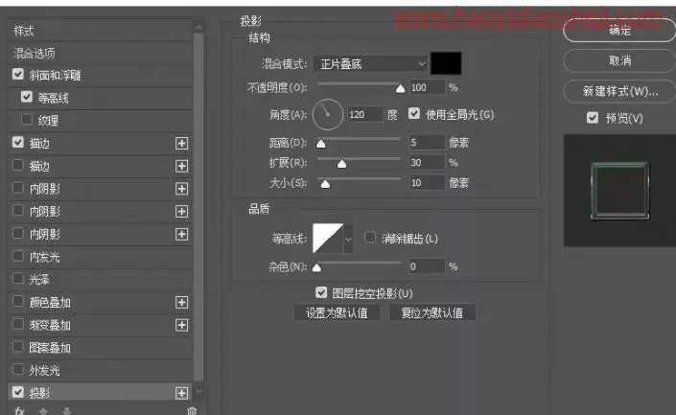Delete effect with the trash icon
The width and height of the screenshot is (676, 415).
193,411
